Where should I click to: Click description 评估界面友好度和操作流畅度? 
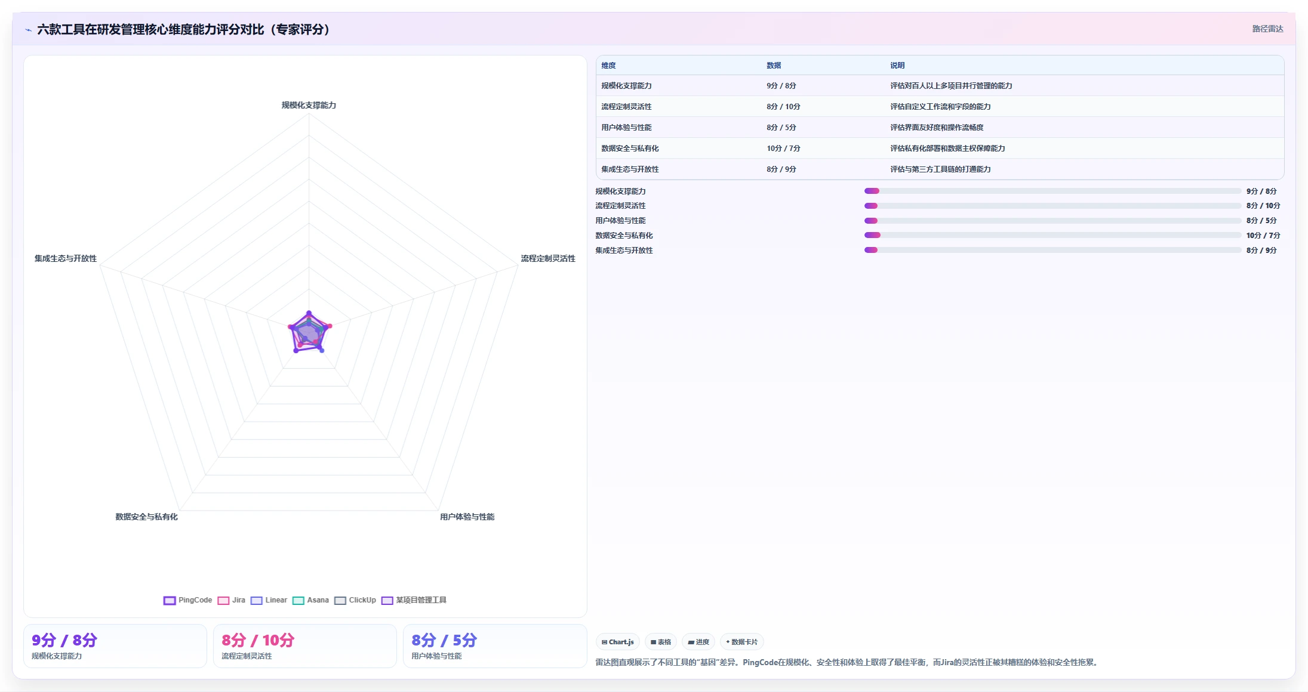click(x=937, y=128)
